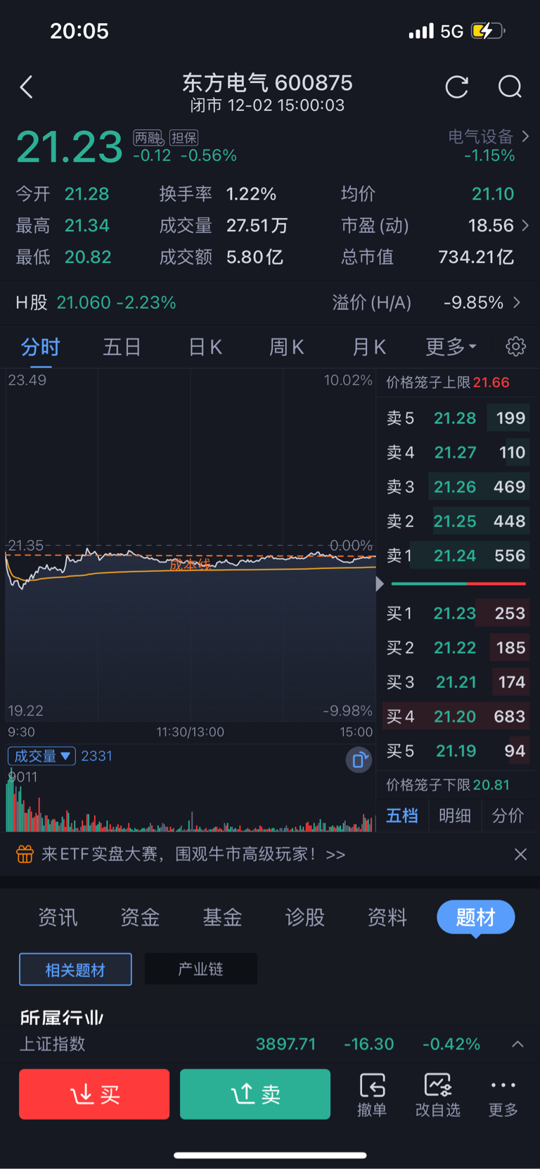Go back using the left arrow icon

point(27,87)
